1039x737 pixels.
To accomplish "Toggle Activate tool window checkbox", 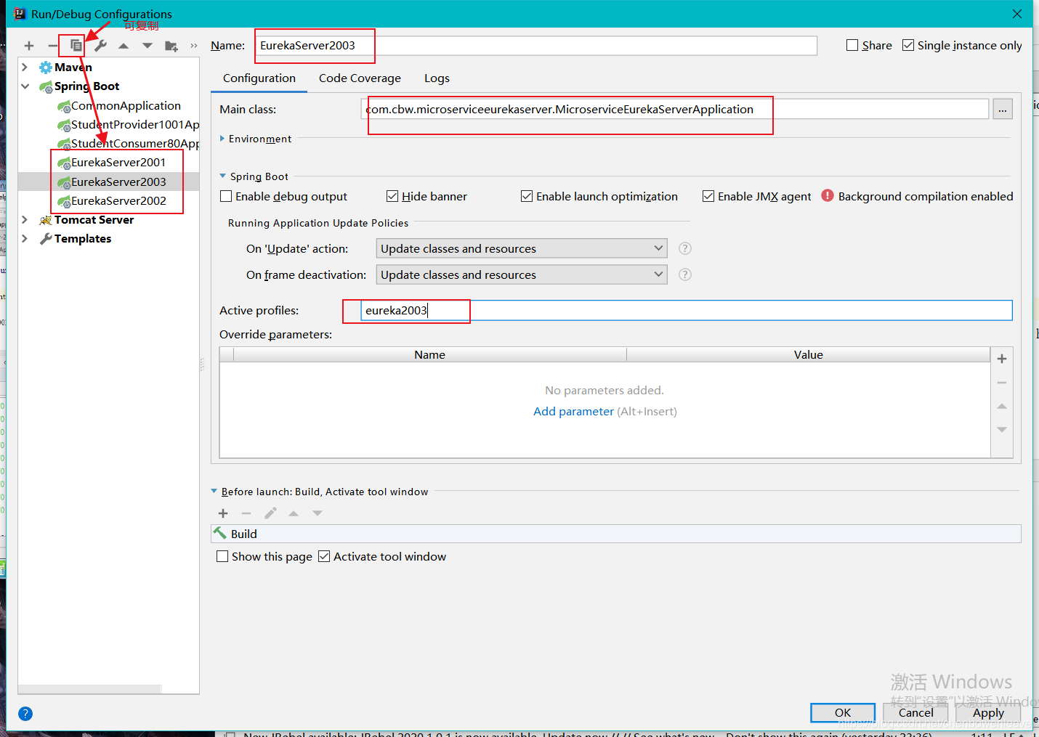I will pos(324,556).
